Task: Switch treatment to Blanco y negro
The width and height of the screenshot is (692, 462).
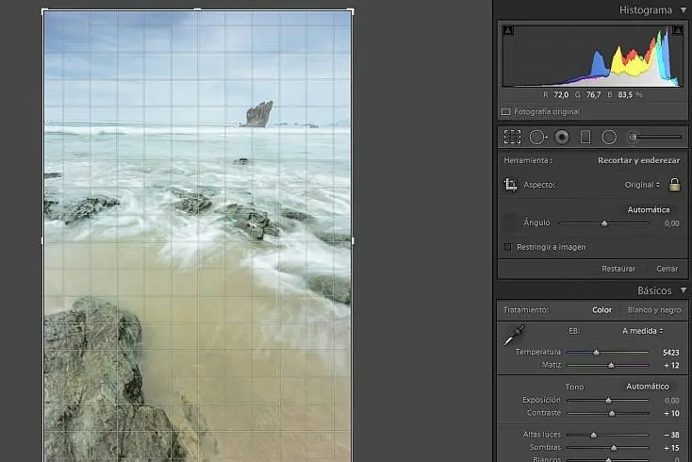Action: click(x=654, y=310)
